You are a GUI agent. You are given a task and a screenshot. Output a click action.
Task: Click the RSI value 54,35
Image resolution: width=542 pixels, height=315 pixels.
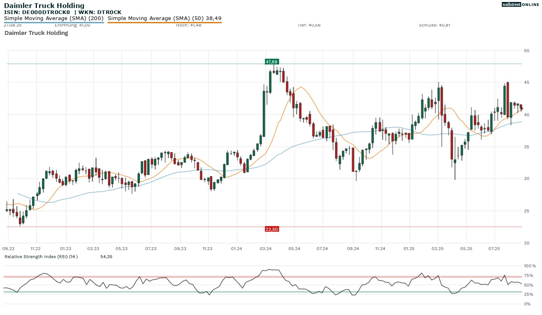106,256
